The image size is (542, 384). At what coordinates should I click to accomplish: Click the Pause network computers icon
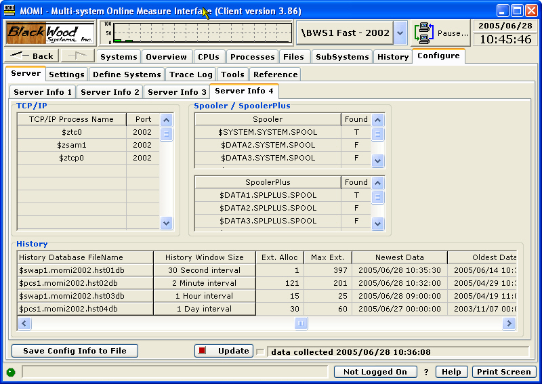coord(424,33)
